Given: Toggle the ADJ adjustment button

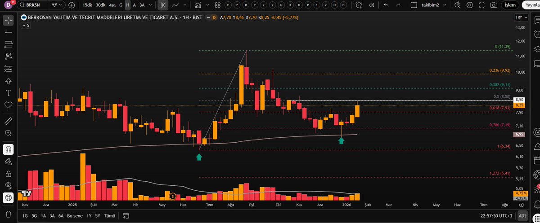Looking at the screenshot, I should point(522,216).
